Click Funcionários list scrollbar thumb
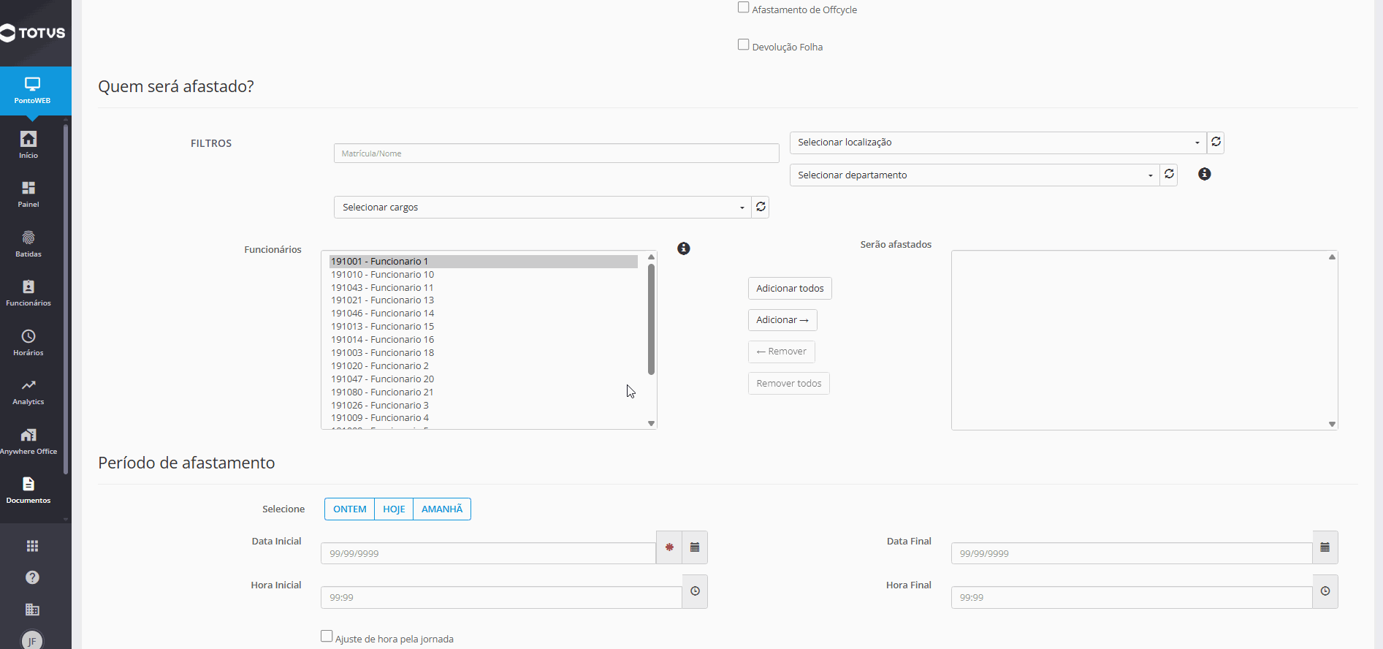Viewport: 1383px width, 649px height. tap(651, 319)
